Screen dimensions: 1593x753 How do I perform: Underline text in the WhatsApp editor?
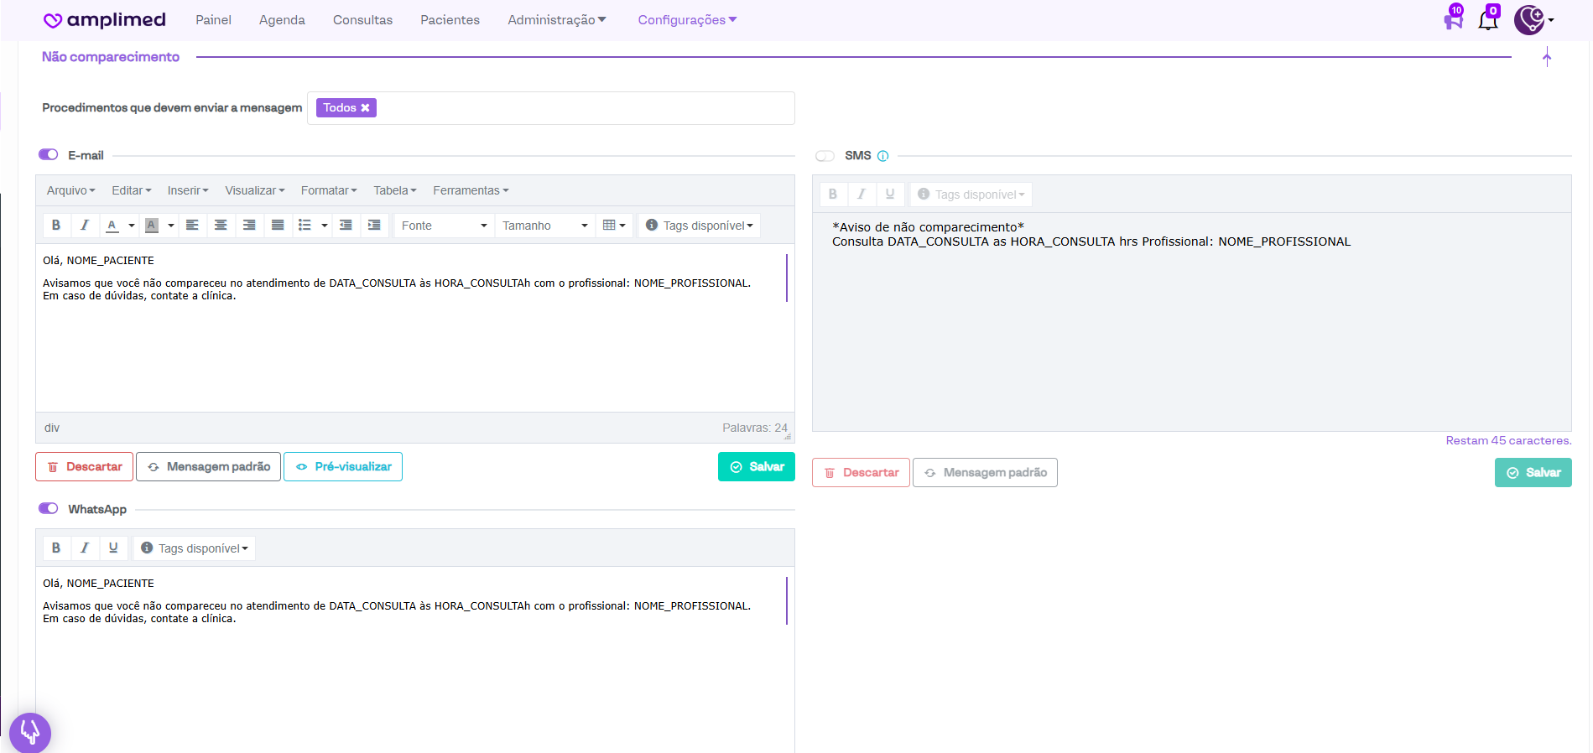113,548
